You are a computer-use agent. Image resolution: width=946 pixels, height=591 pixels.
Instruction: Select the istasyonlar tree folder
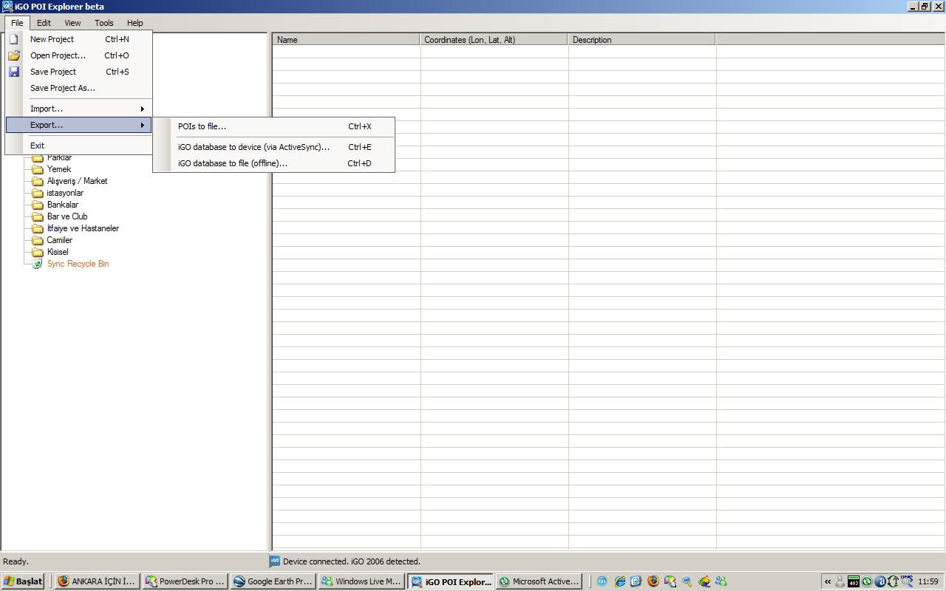(65, 193)
